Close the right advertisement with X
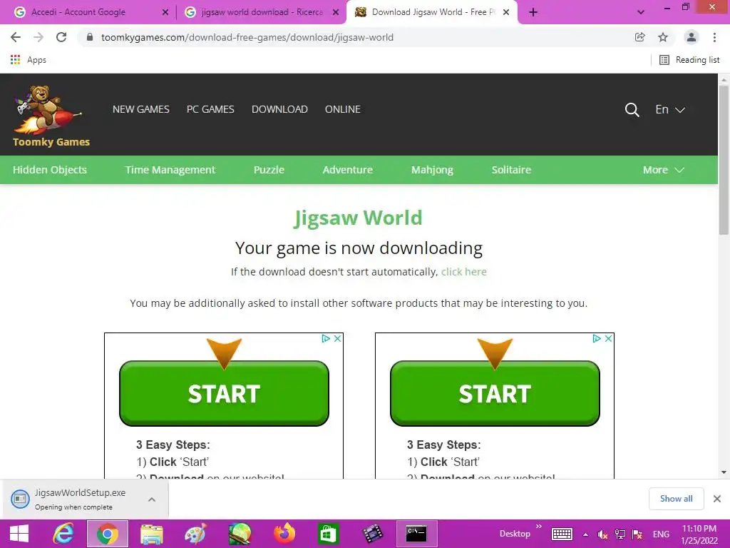730x548 pixels. [609, 338]
